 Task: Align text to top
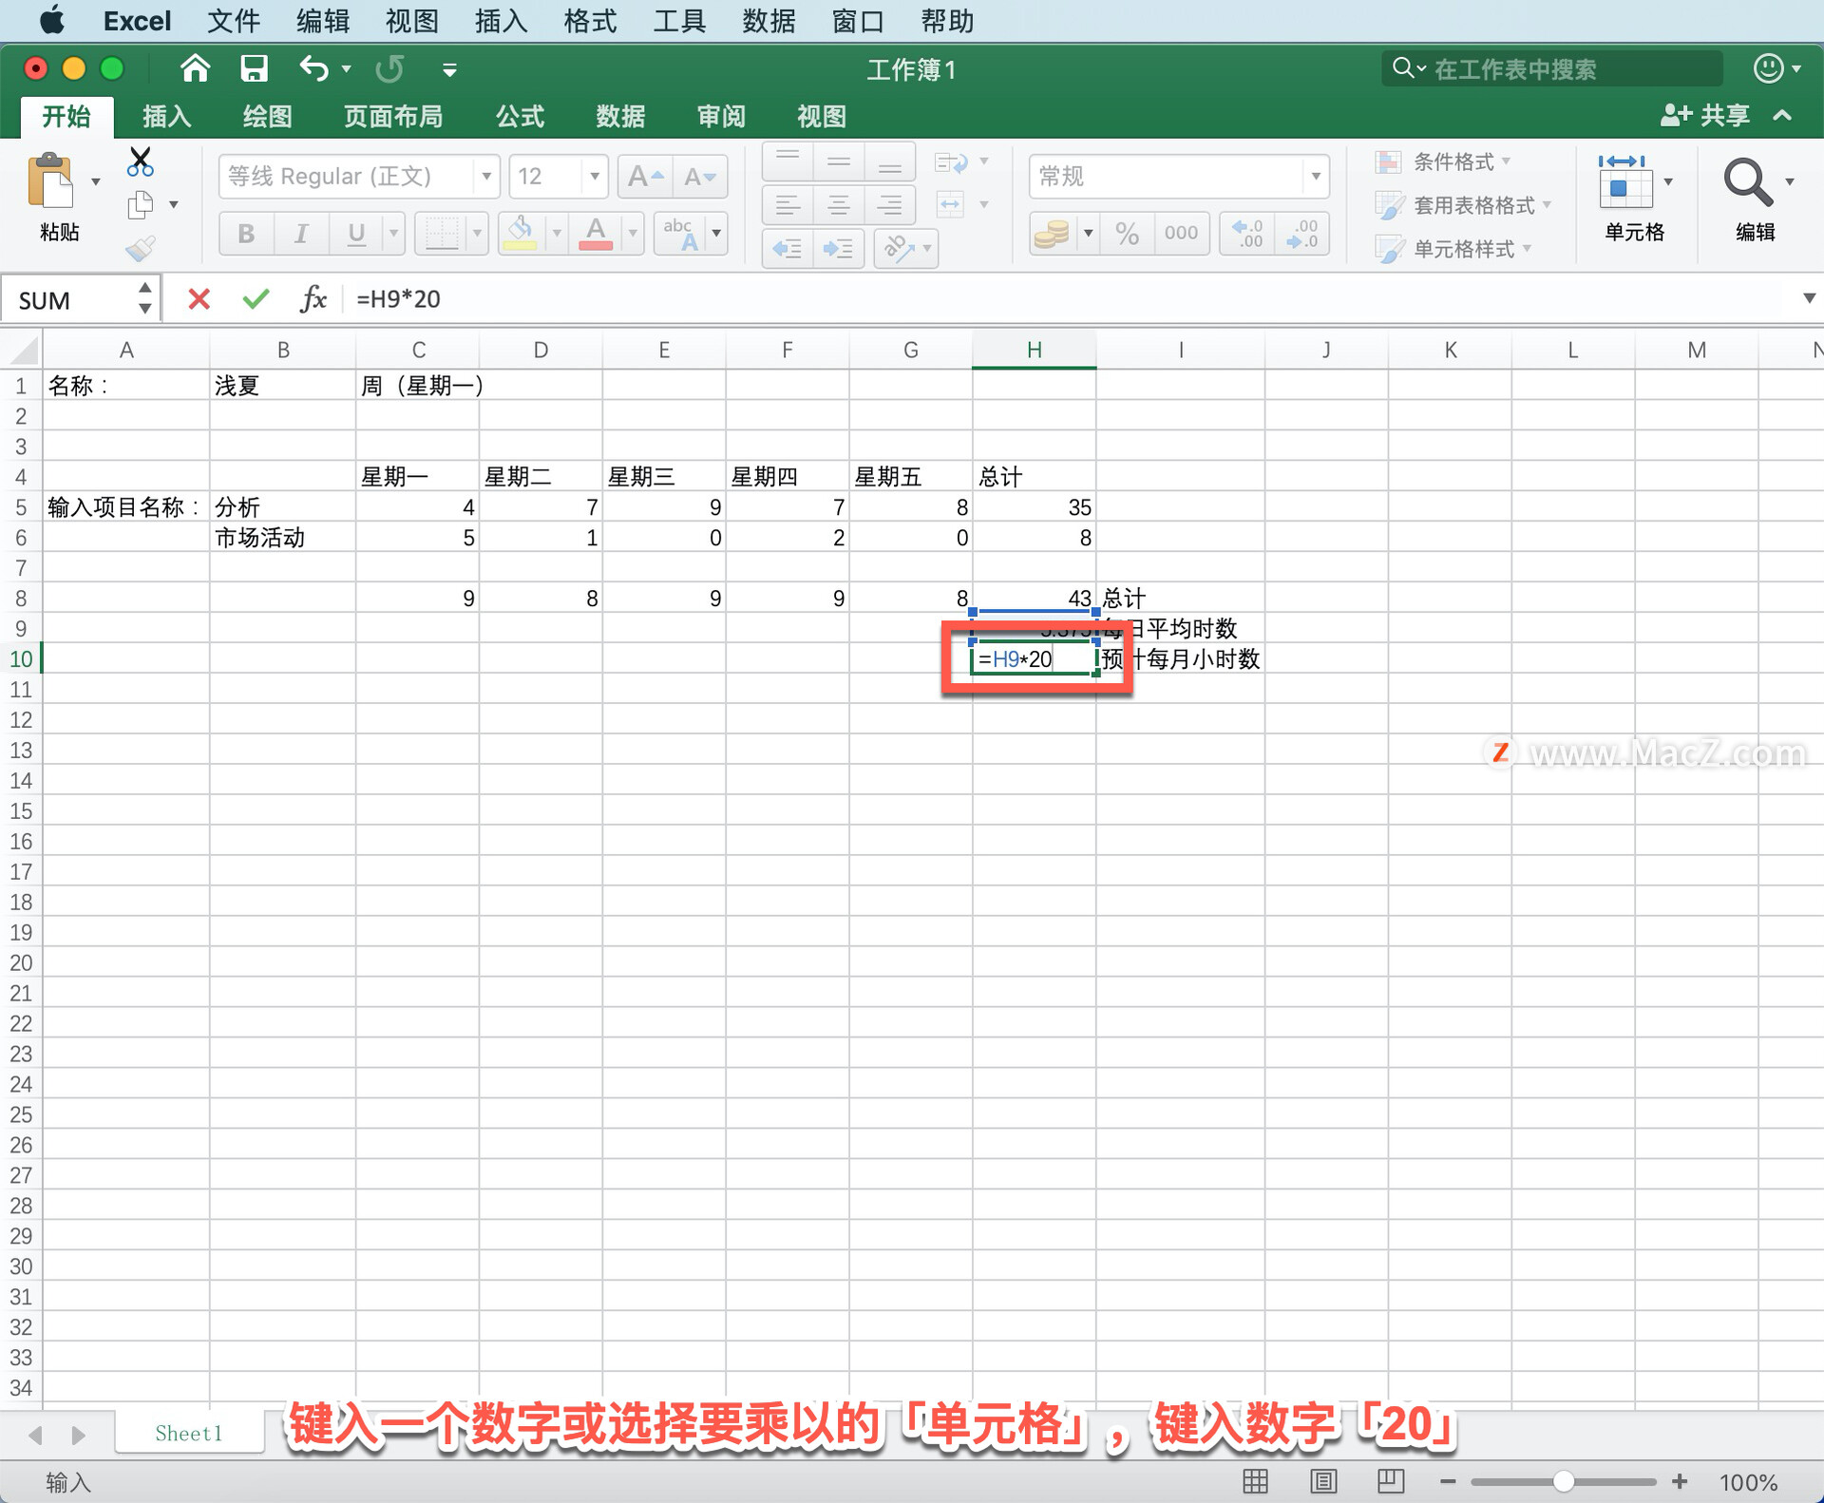point(788,162)
